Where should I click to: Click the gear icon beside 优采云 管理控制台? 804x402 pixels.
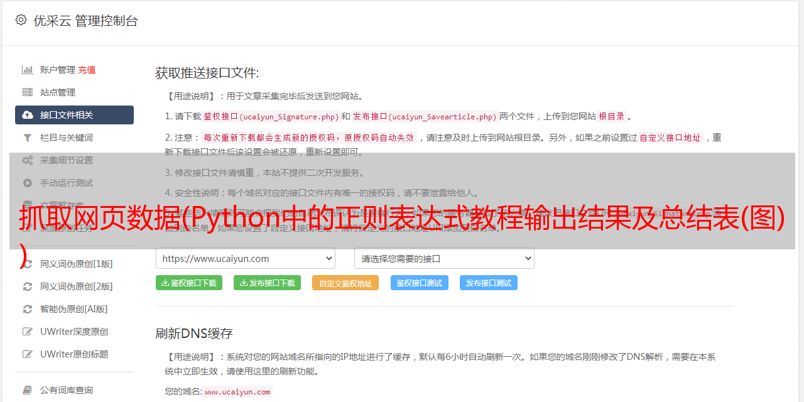(x=21, y=20)
